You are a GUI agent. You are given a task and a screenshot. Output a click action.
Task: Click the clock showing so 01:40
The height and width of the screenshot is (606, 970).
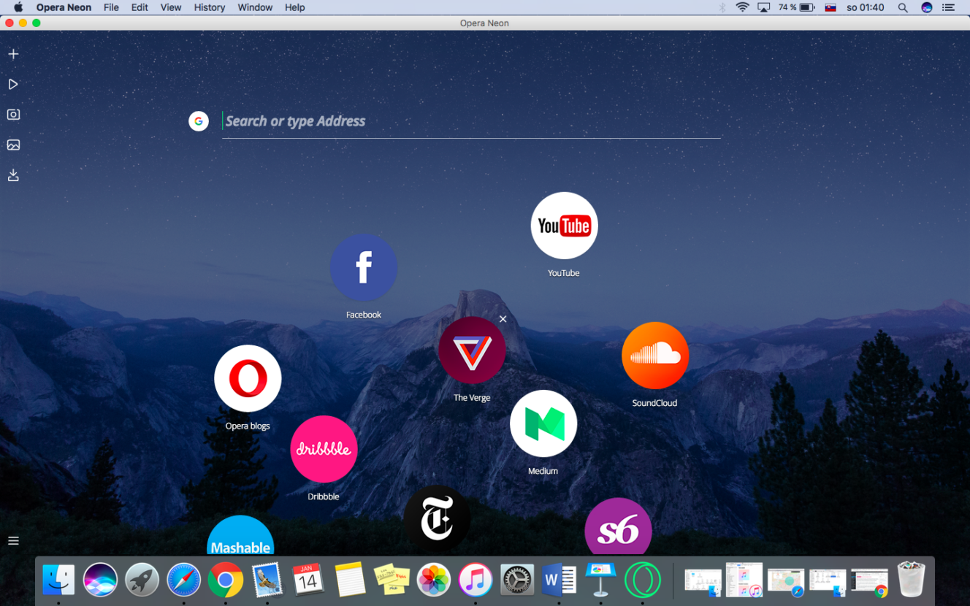tap(866, 7)
